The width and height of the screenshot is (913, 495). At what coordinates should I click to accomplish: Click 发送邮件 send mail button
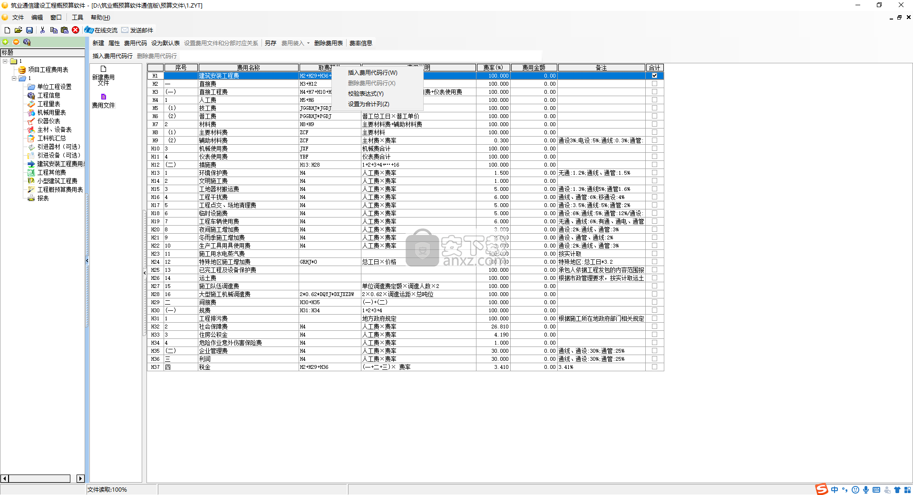(x=137, y=30)
